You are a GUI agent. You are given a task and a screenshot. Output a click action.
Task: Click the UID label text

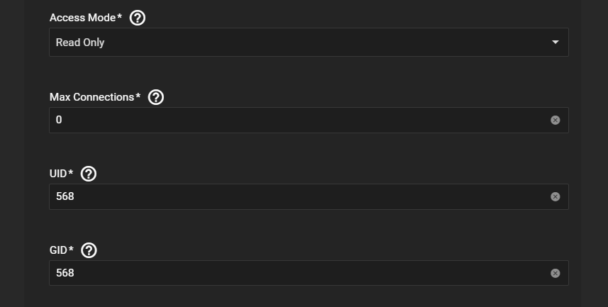(58, 174)
